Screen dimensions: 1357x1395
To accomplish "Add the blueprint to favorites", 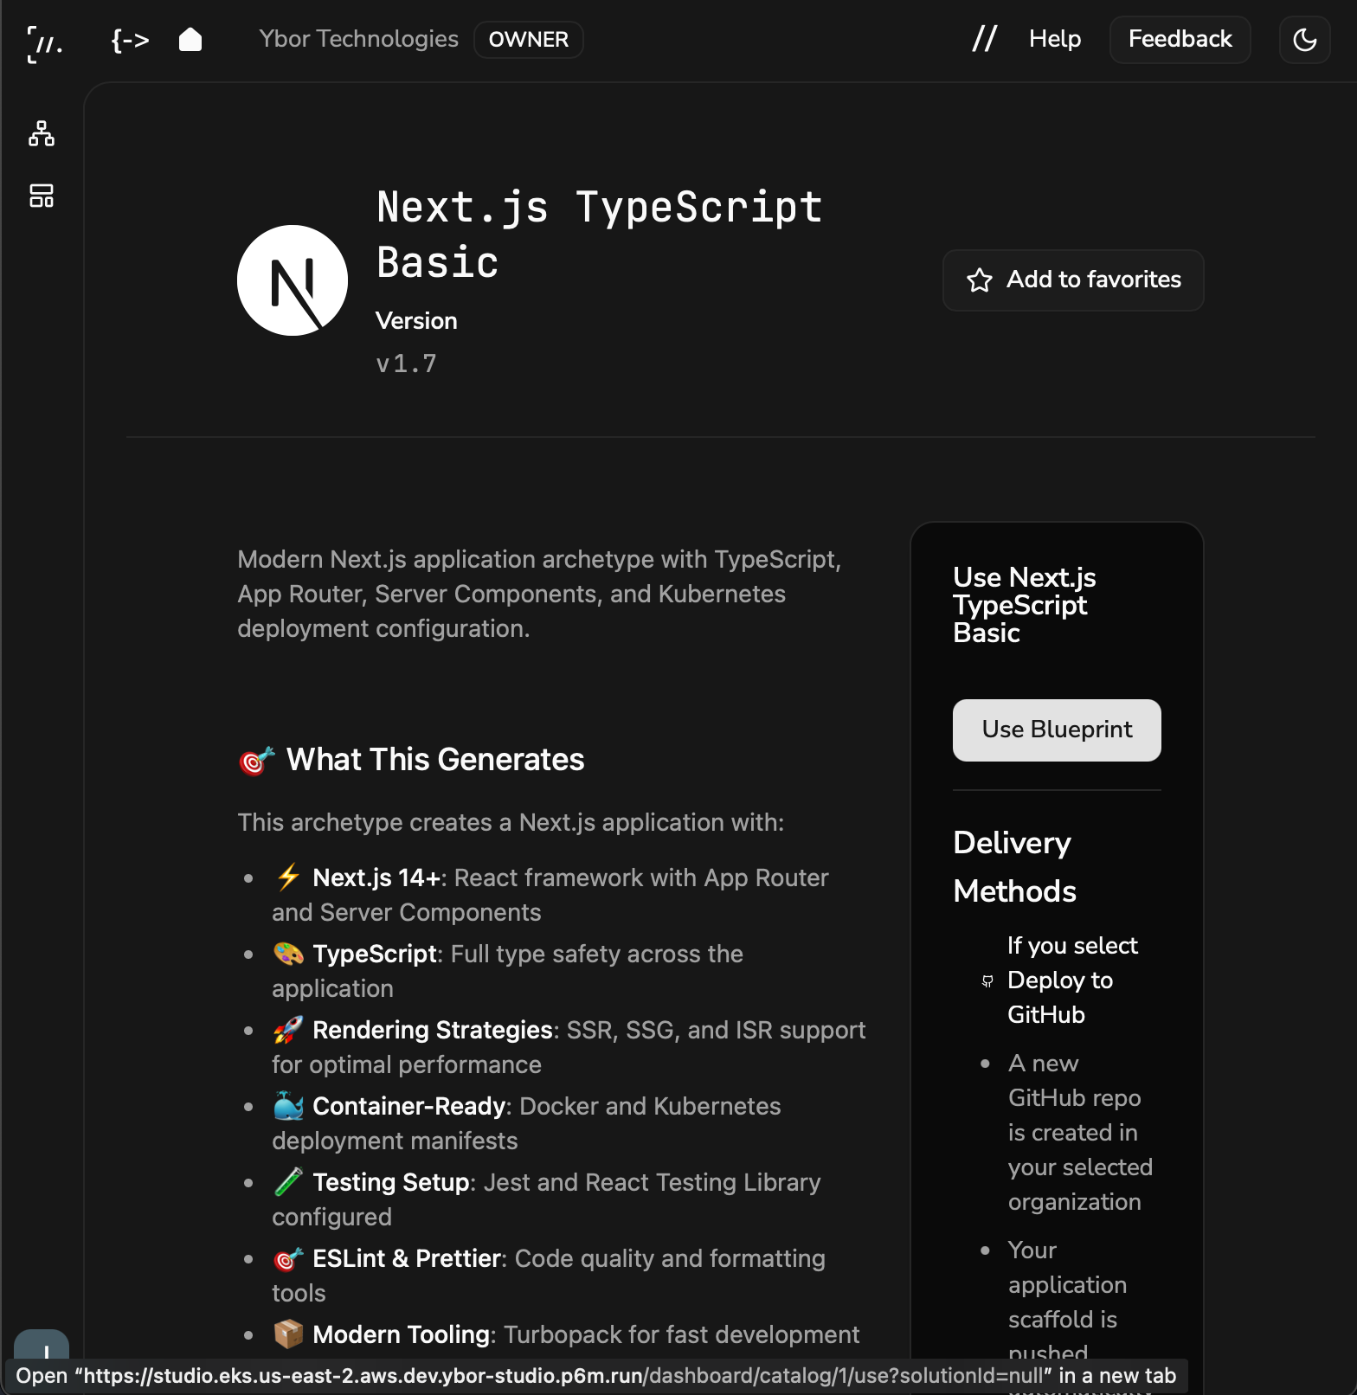I will 1073,280.
